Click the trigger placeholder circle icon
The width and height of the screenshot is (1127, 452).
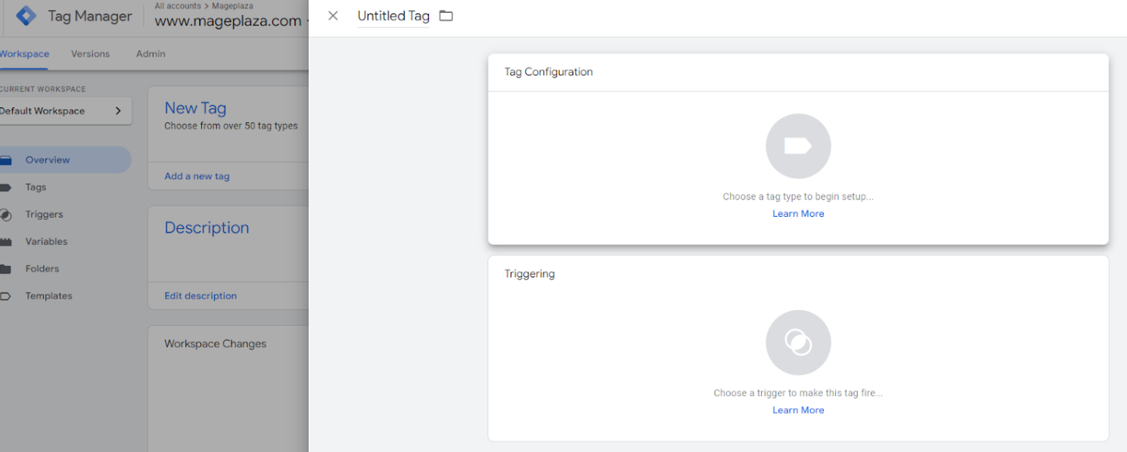[x=798, y=342]
